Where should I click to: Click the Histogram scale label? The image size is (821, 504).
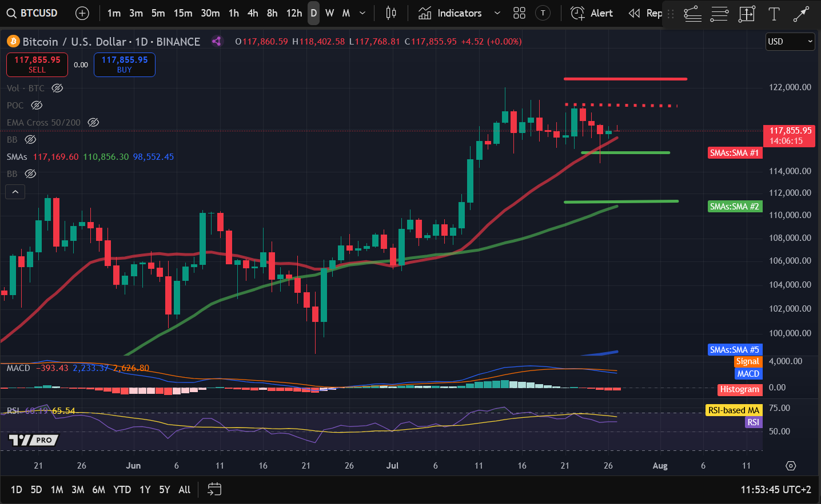(740, 389)
